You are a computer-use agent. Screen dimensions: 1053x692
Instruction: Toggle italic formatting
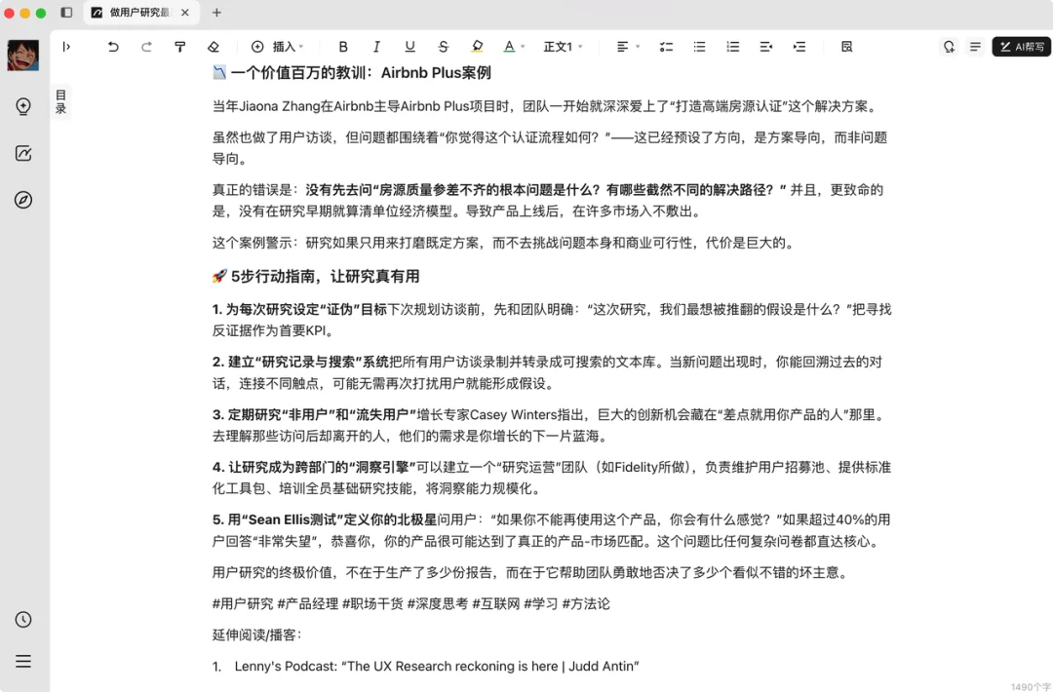click(377, 46)
